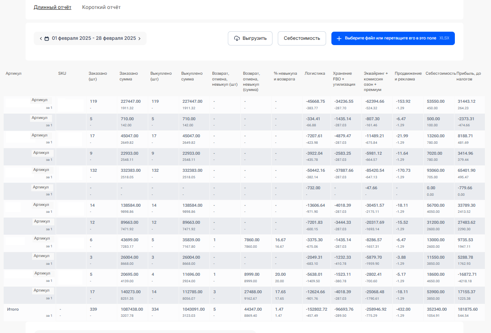Click plus icon in blue upload field

tap(339, 39)
